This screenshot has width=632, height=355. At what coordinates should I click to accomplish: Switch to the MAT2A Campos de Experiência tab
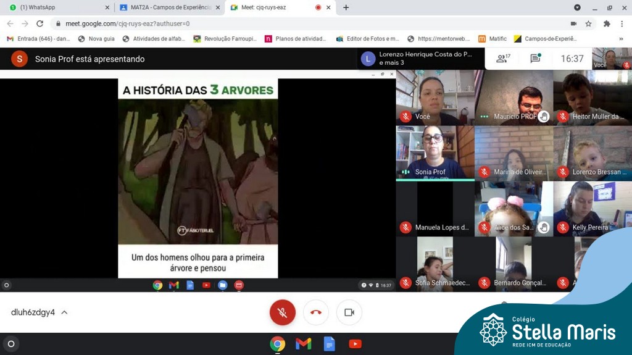pos(167,7)
